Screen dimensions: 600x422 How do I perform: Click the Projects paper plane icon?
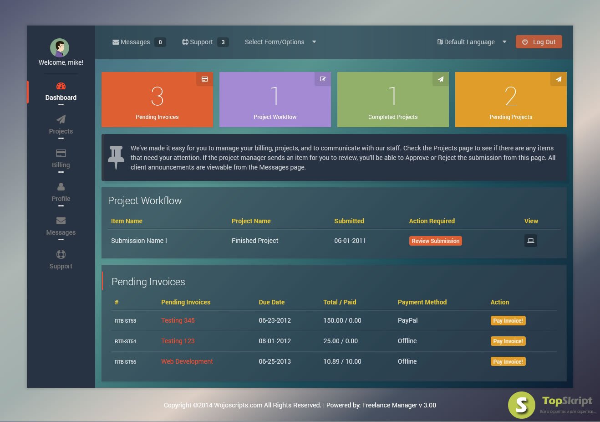61,119
